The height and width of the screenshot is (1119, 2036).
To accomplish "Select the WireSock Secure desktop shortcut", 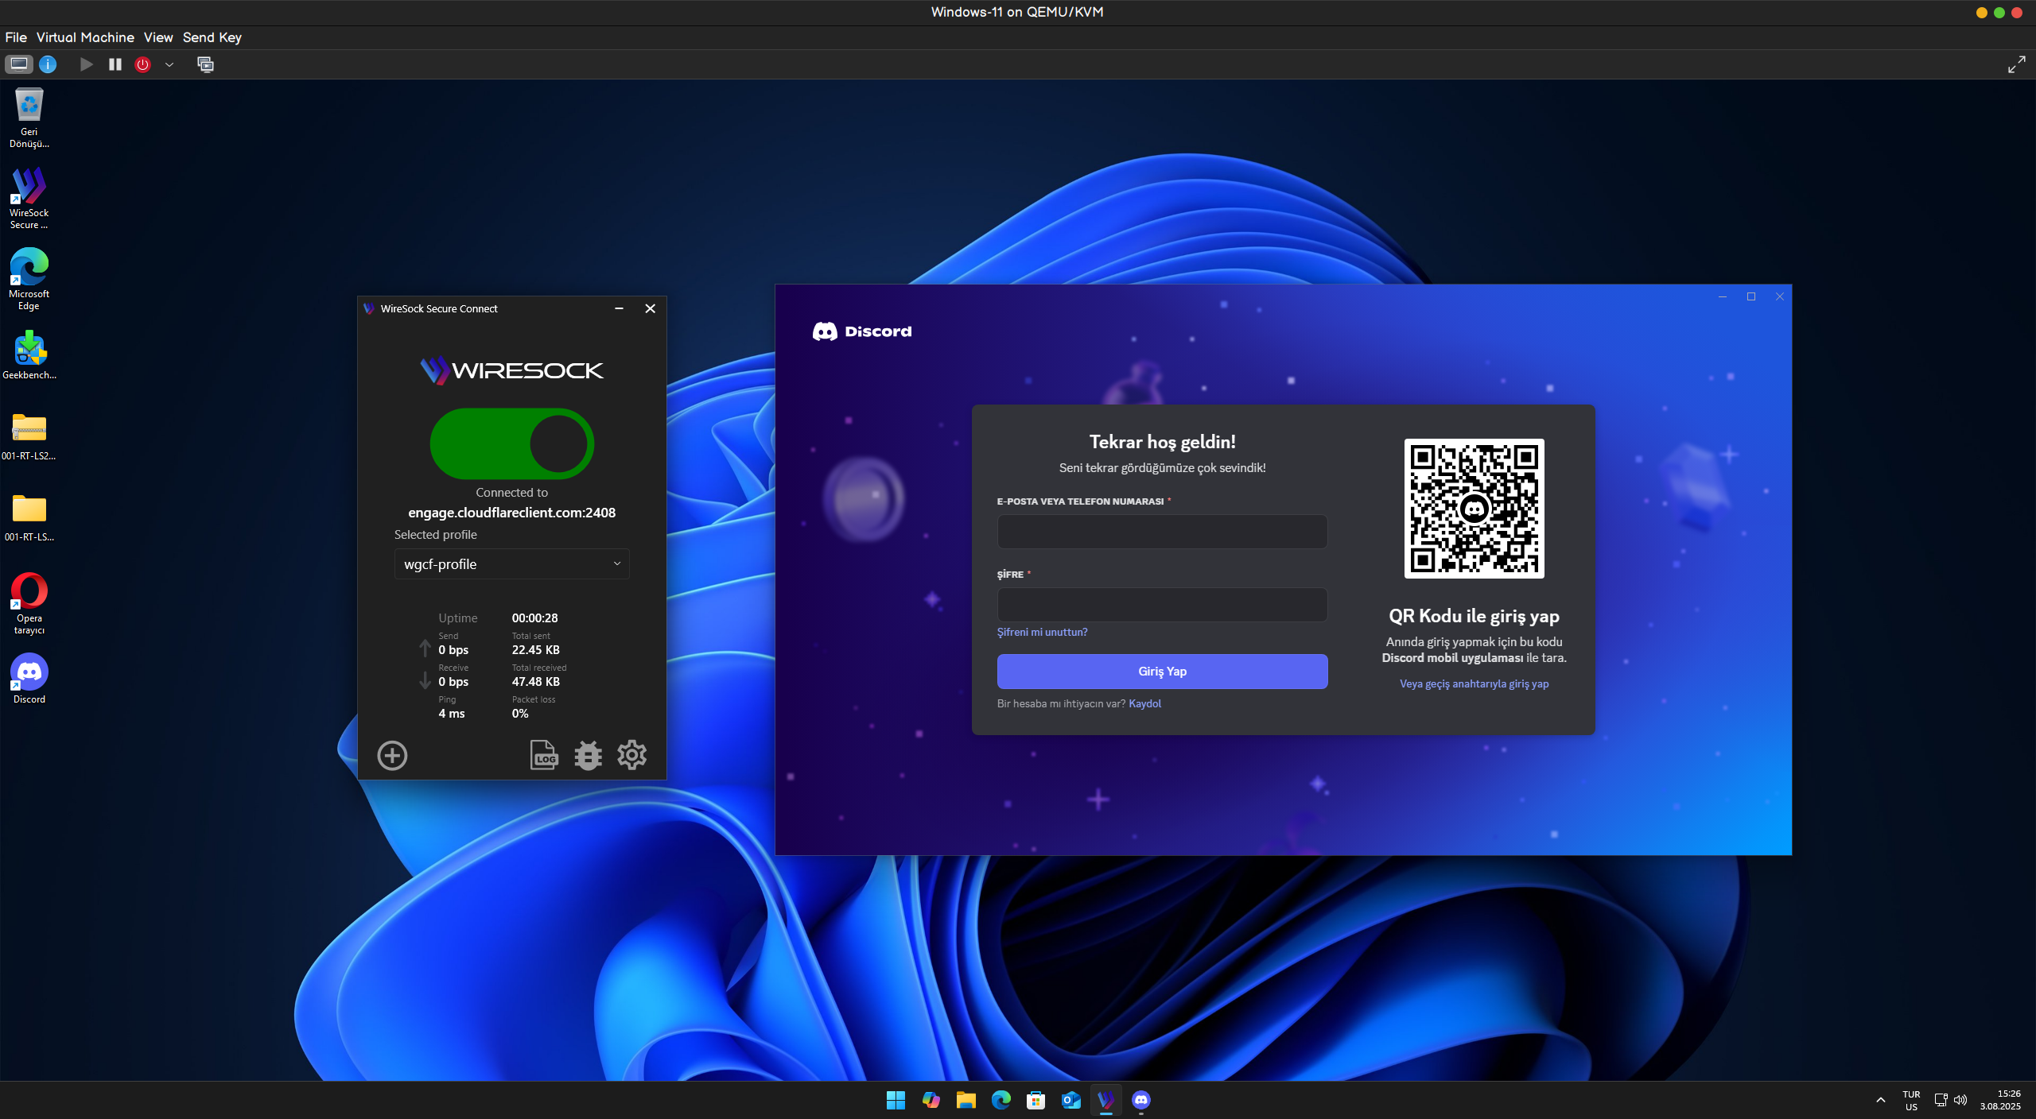I will click(x=29, y=199).
